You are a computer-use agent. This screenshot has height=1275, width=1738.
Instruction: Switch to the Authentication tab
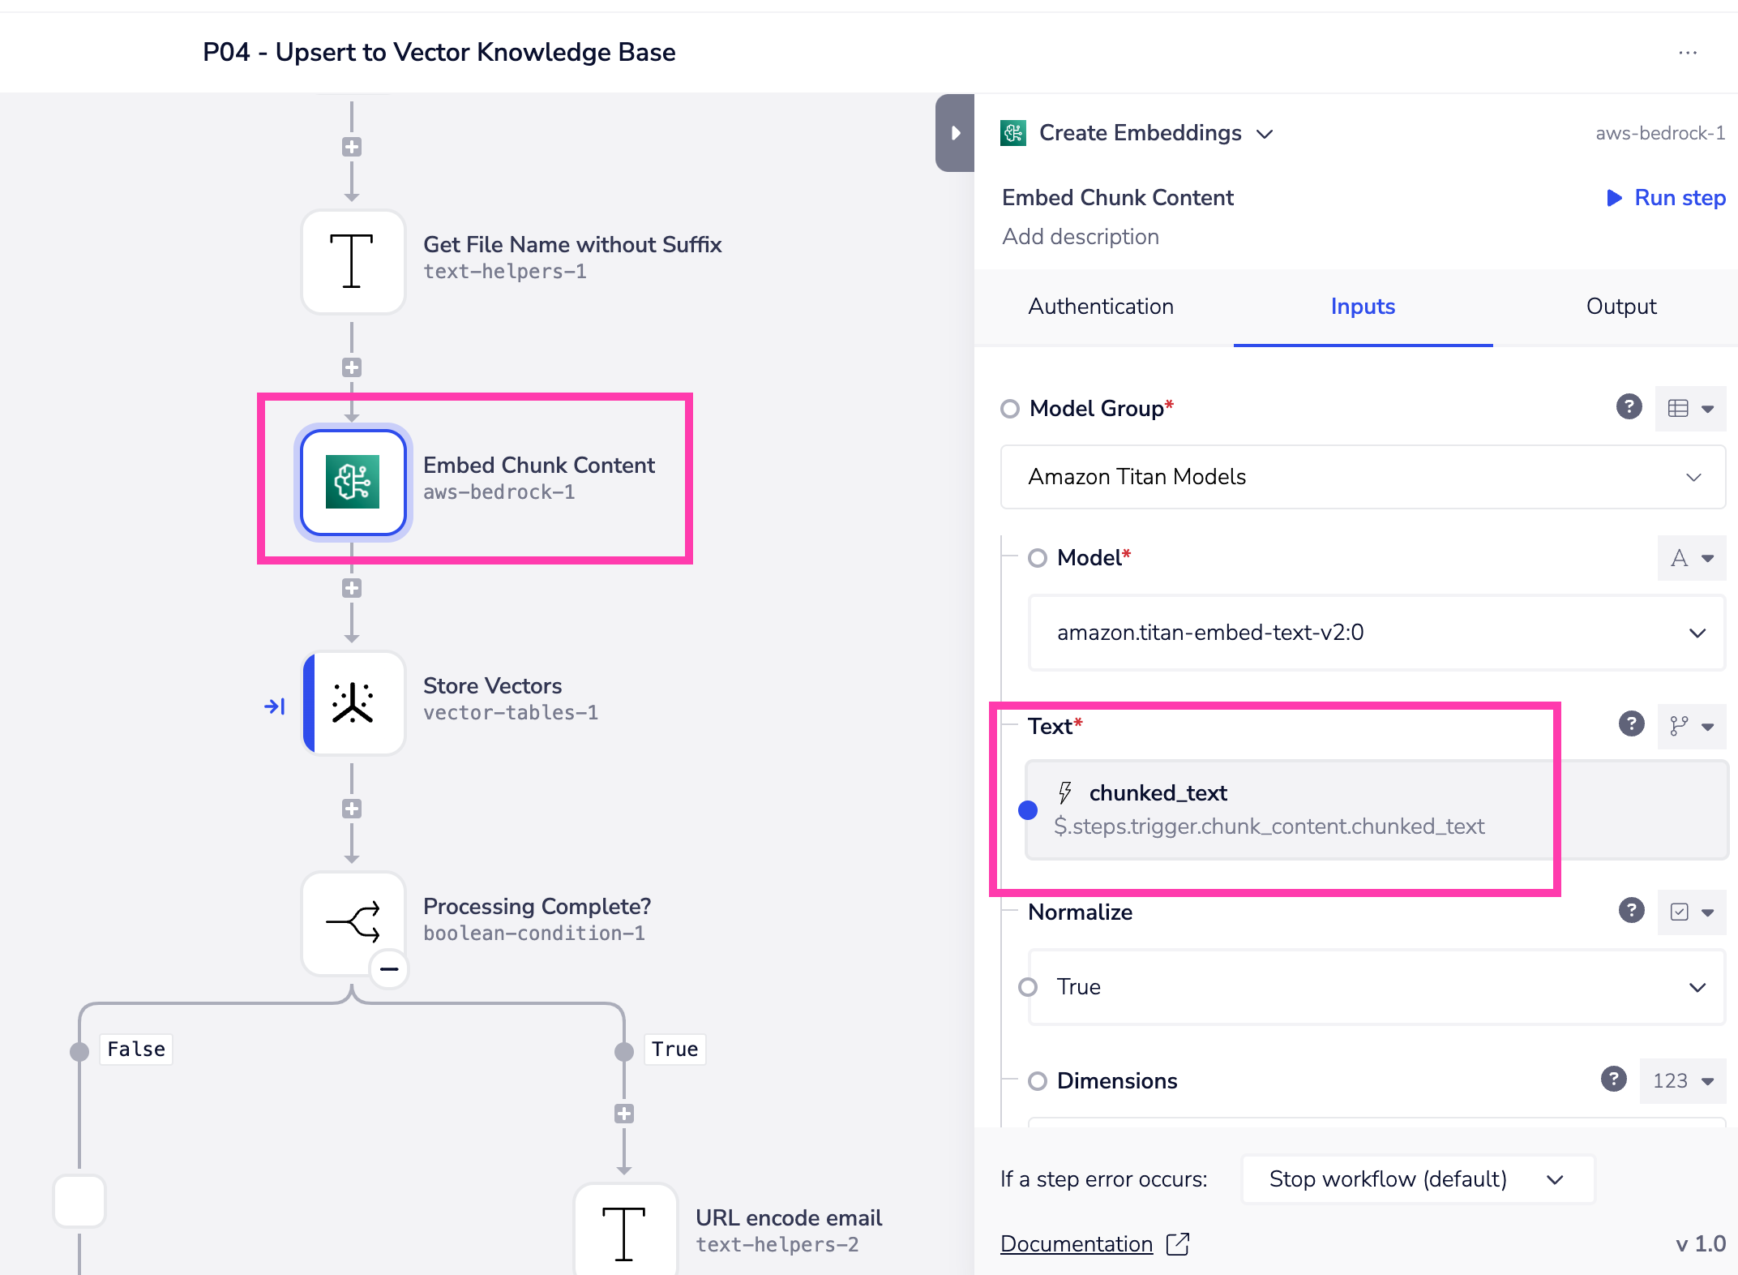1100,307
